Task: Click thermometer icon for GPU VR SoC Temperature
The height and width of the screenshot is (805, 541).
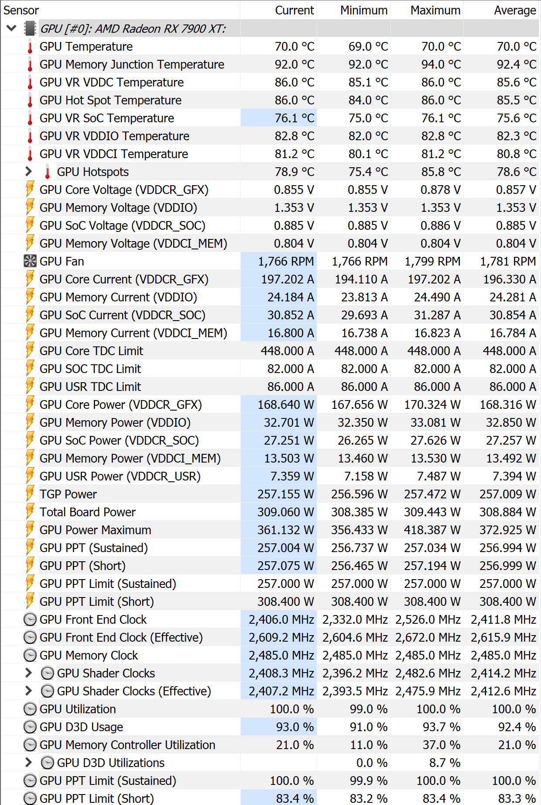Action: [30, 118]
